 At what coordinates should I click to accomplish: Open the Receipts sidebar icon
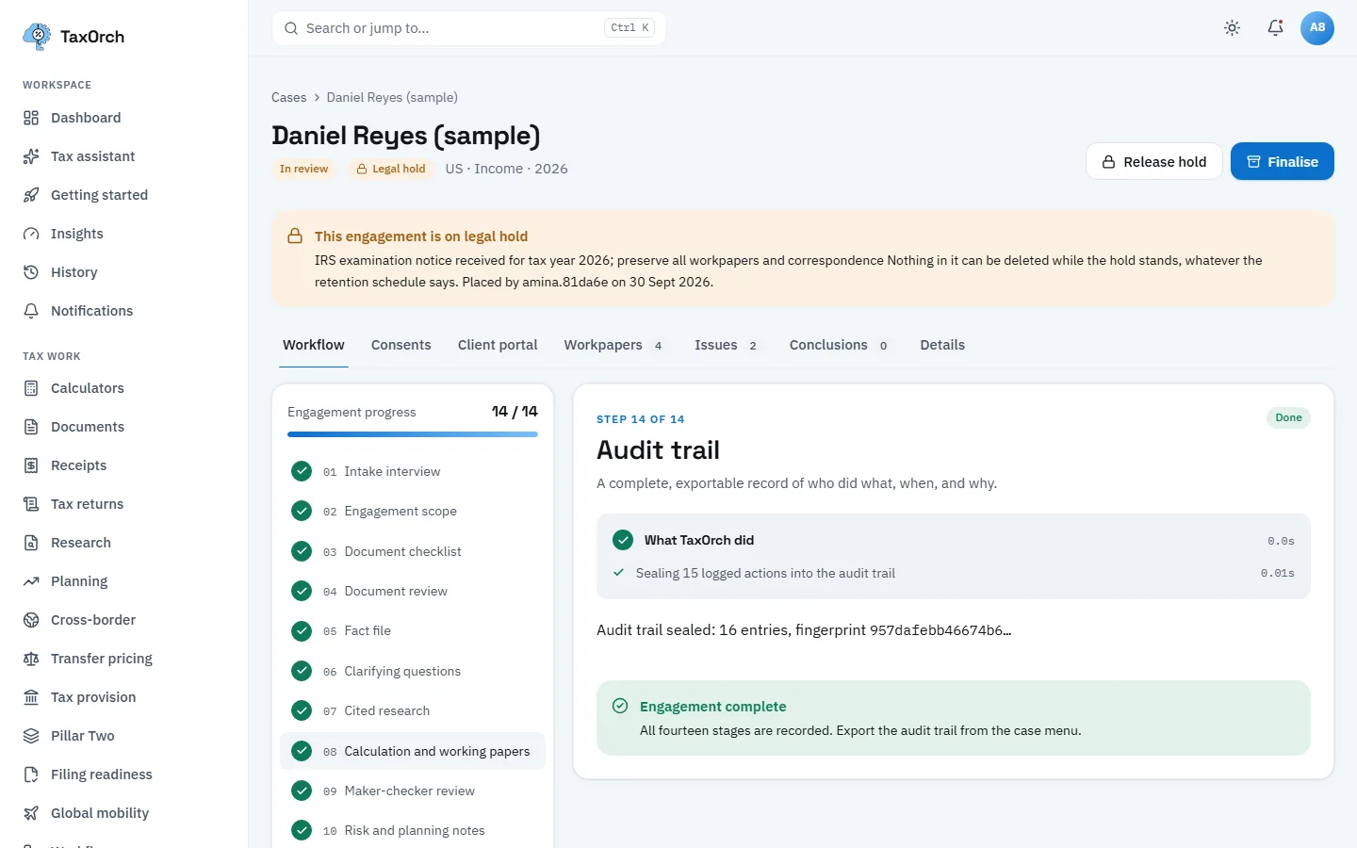click(x=31, y=465)
